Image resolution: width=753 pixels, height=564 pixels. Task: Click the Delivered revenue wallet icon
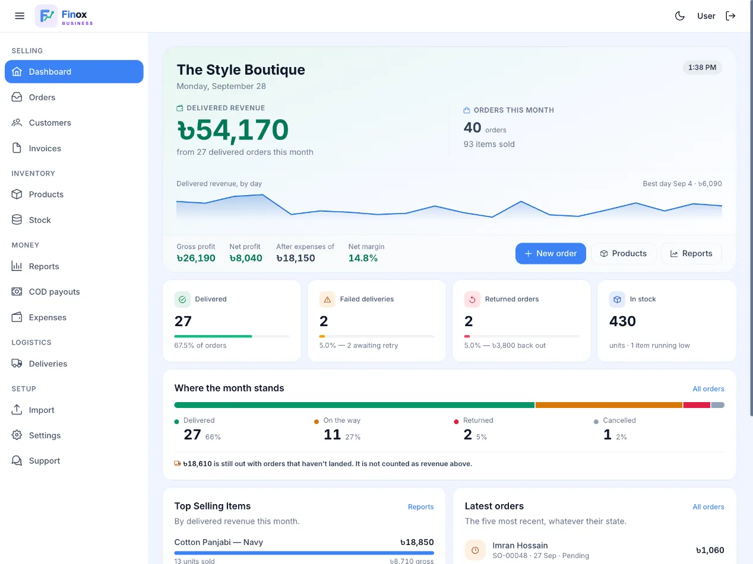(180, 109)
